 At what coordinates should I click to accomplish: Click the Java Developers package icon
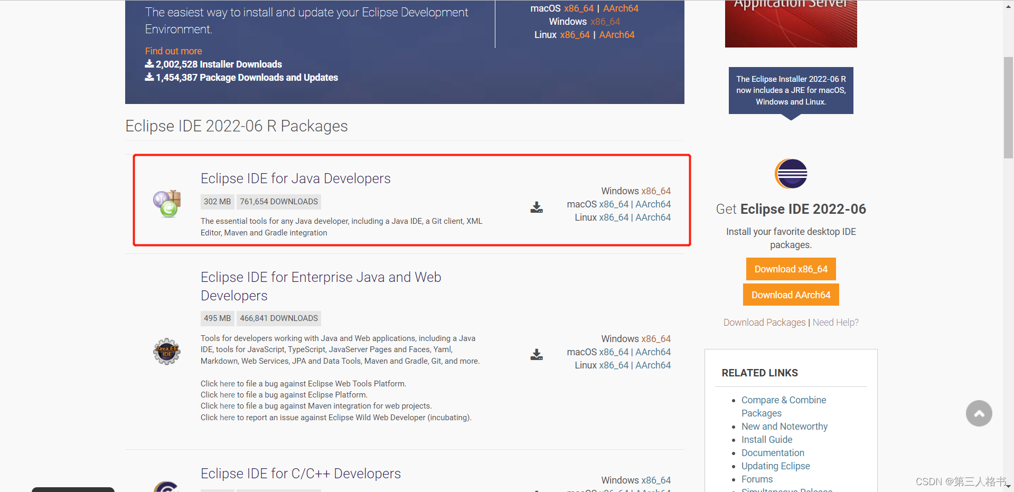pyautogui.click(x=167, y=204)
